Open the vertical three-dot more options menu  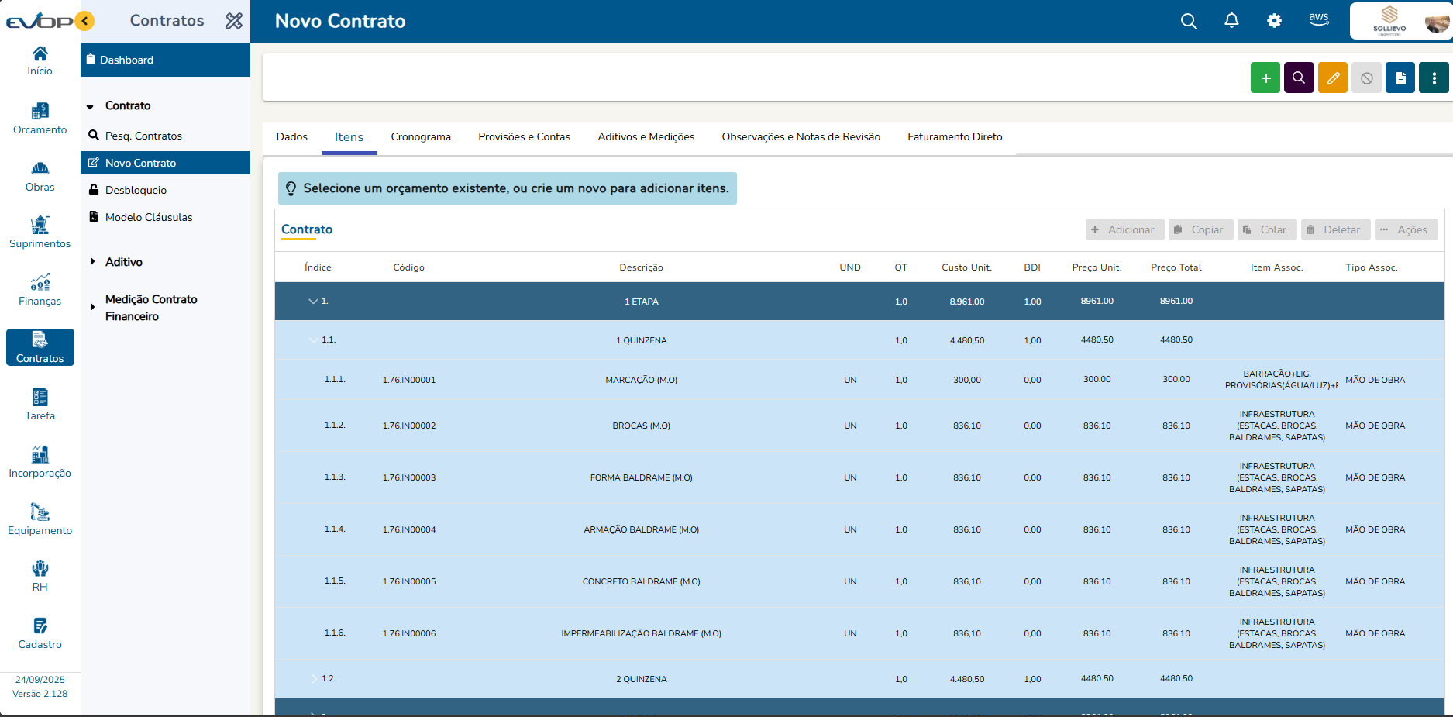(1434, 78)
